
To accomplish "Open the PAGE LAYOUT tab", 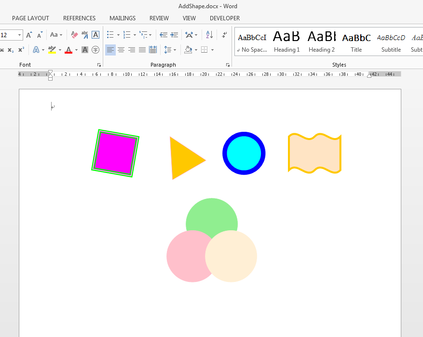I will click(30, 18).
